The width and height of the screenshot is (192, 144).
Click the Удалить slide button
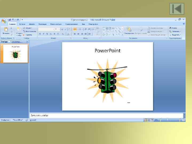28,35
